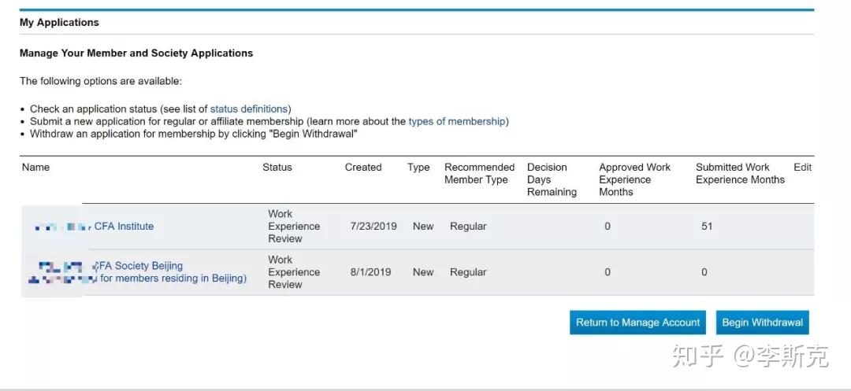
Task: Click the My Applications heading
Action: (59, 23)
